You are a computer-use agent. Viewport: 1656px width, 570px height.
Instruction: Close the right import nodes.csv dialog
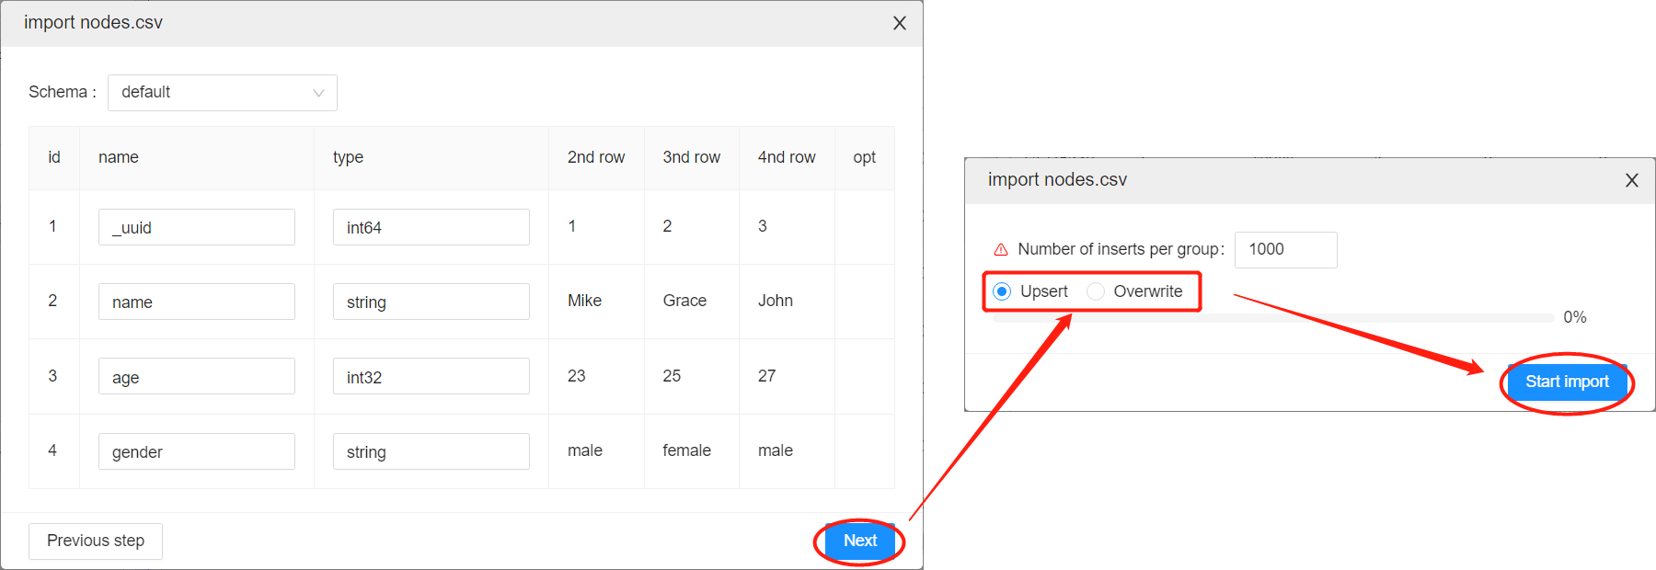click(x=1632, y=180)
